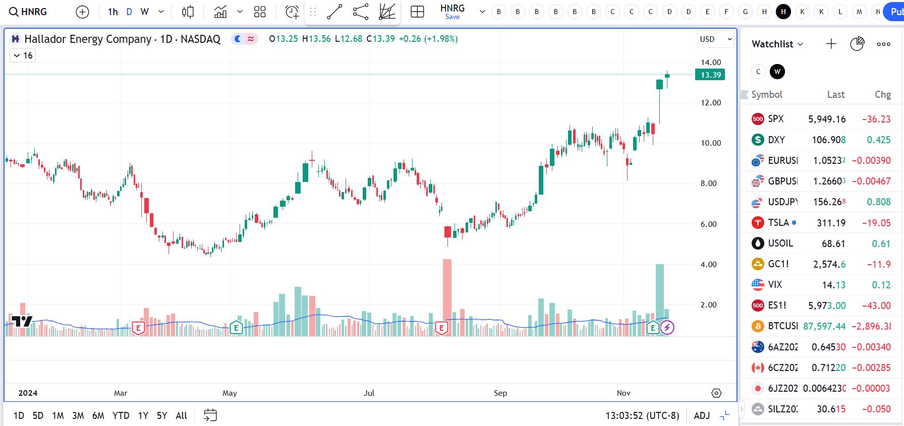Image resolution: width=904 pixels, height=426 pixels.
Task: Open the USD currency dropdown
Action: [x=715, y=39]
